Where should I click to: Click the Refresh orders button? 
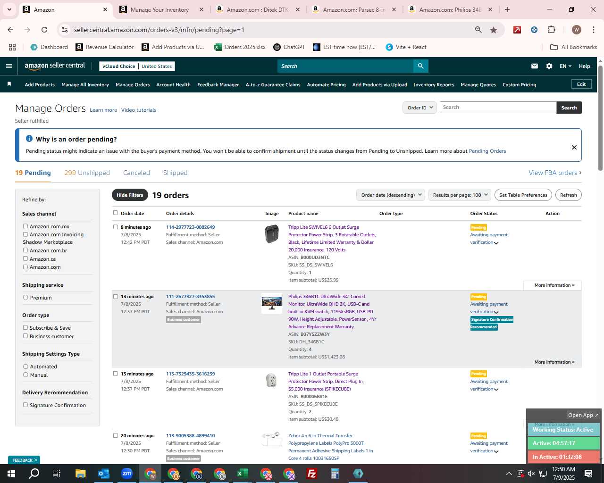pos(568,195)
